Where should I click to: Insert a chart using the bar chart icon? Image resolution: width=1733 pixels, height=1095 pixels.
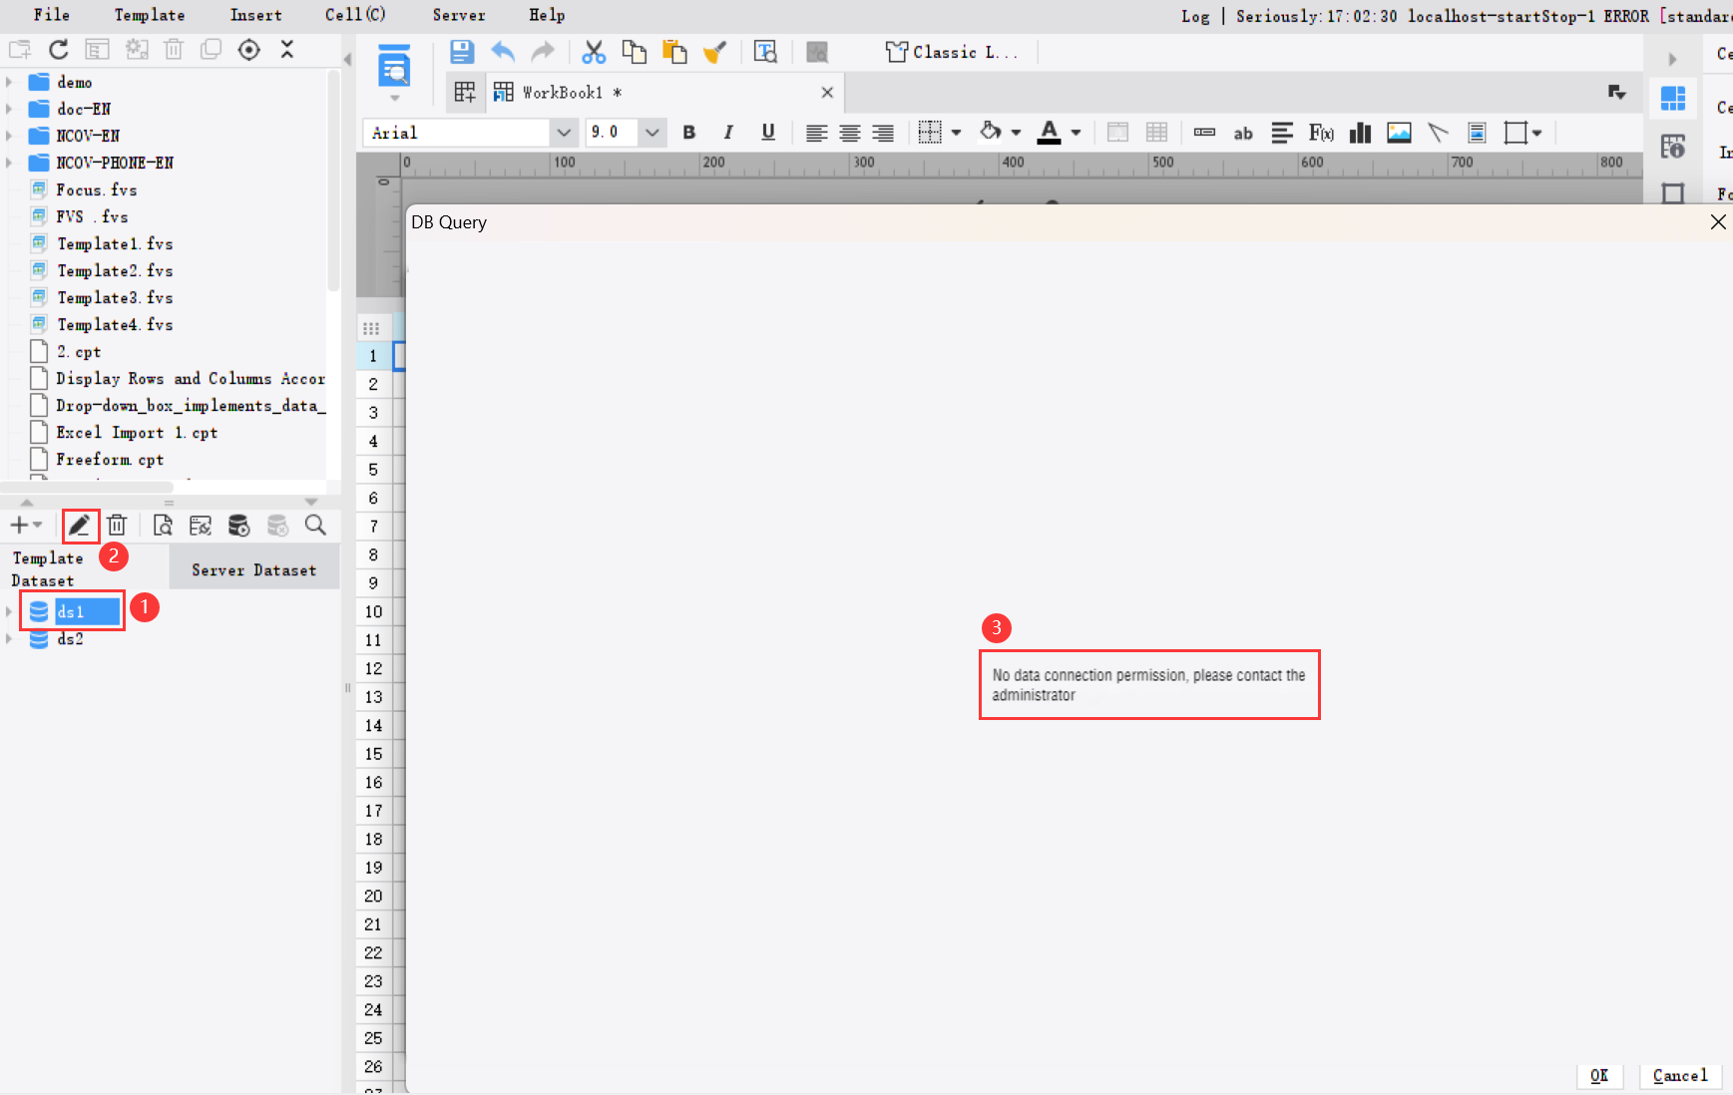[x=1360, y=132]
